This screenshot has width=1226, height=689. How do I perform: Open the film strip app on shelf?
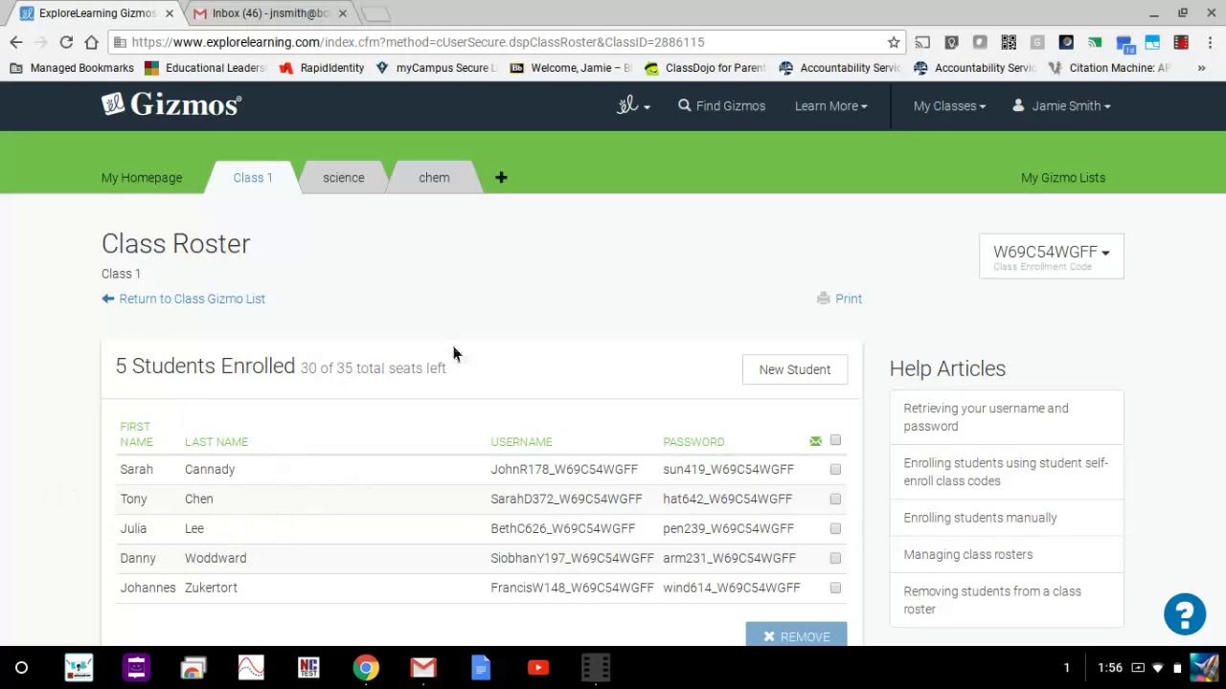click(x=596, y=668)
